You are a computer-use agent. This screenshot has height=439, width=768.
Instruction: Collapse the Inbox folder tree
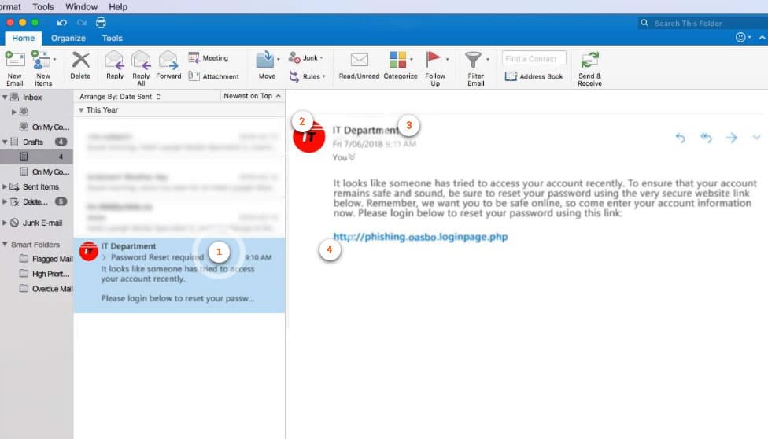[5, 97]
